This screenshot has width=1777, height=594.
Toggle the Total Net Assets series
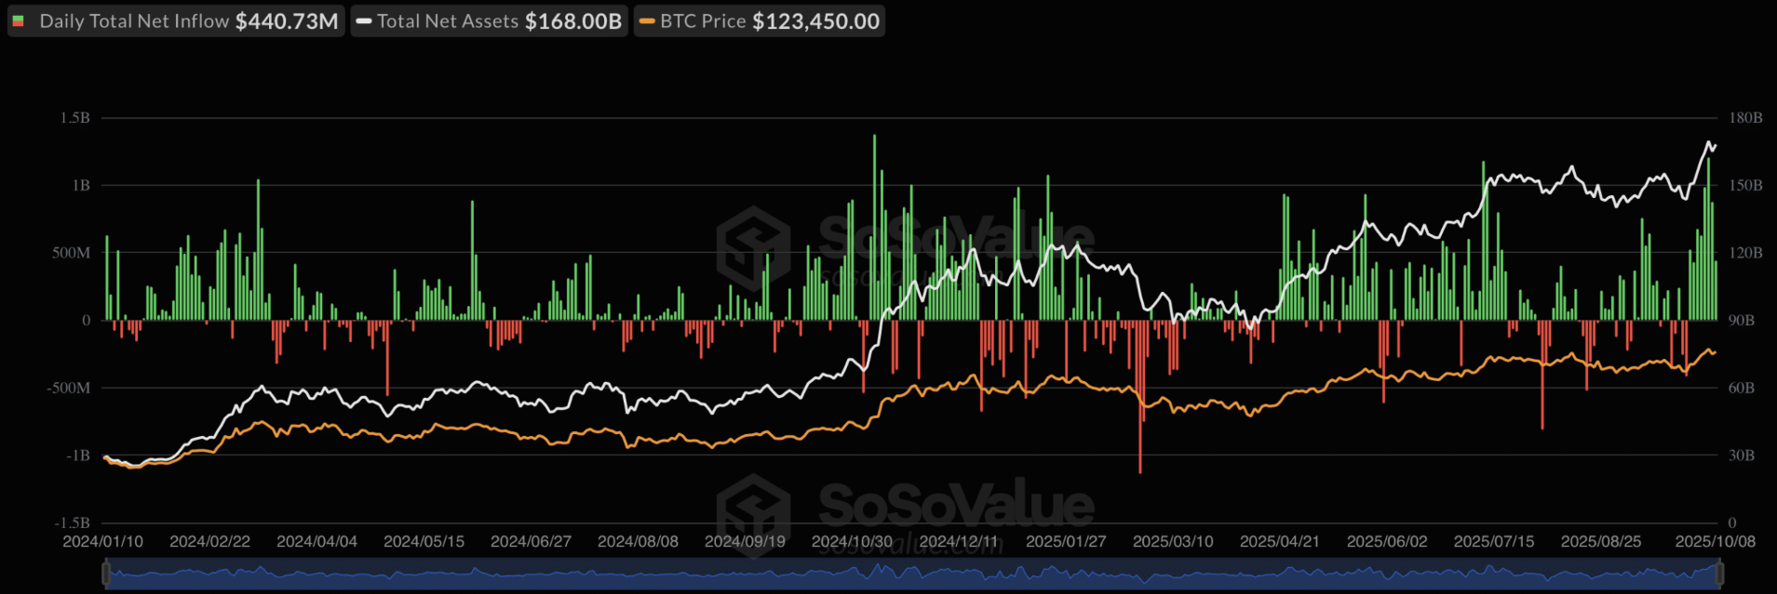tap(448, 21)
